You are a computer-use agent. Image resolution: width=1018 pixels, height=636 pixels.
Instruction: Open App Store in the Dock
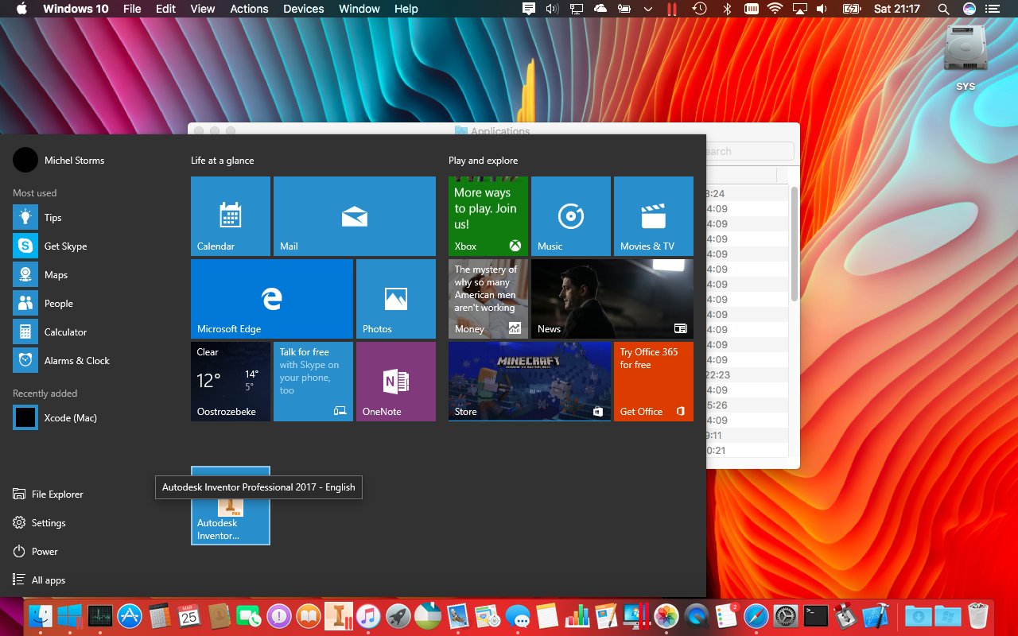click(x=130, y=616)
